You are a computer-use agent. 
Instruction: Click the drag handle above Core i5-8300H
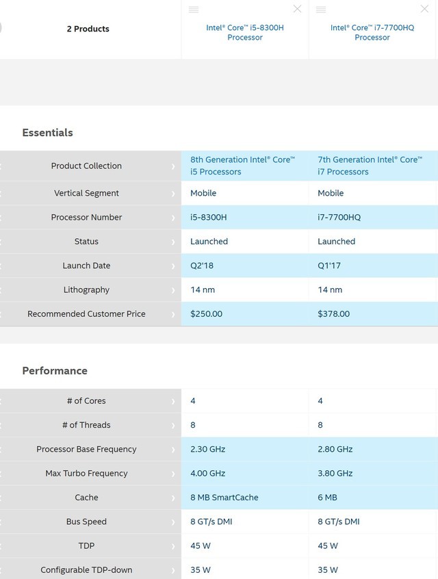coord(194,9)
